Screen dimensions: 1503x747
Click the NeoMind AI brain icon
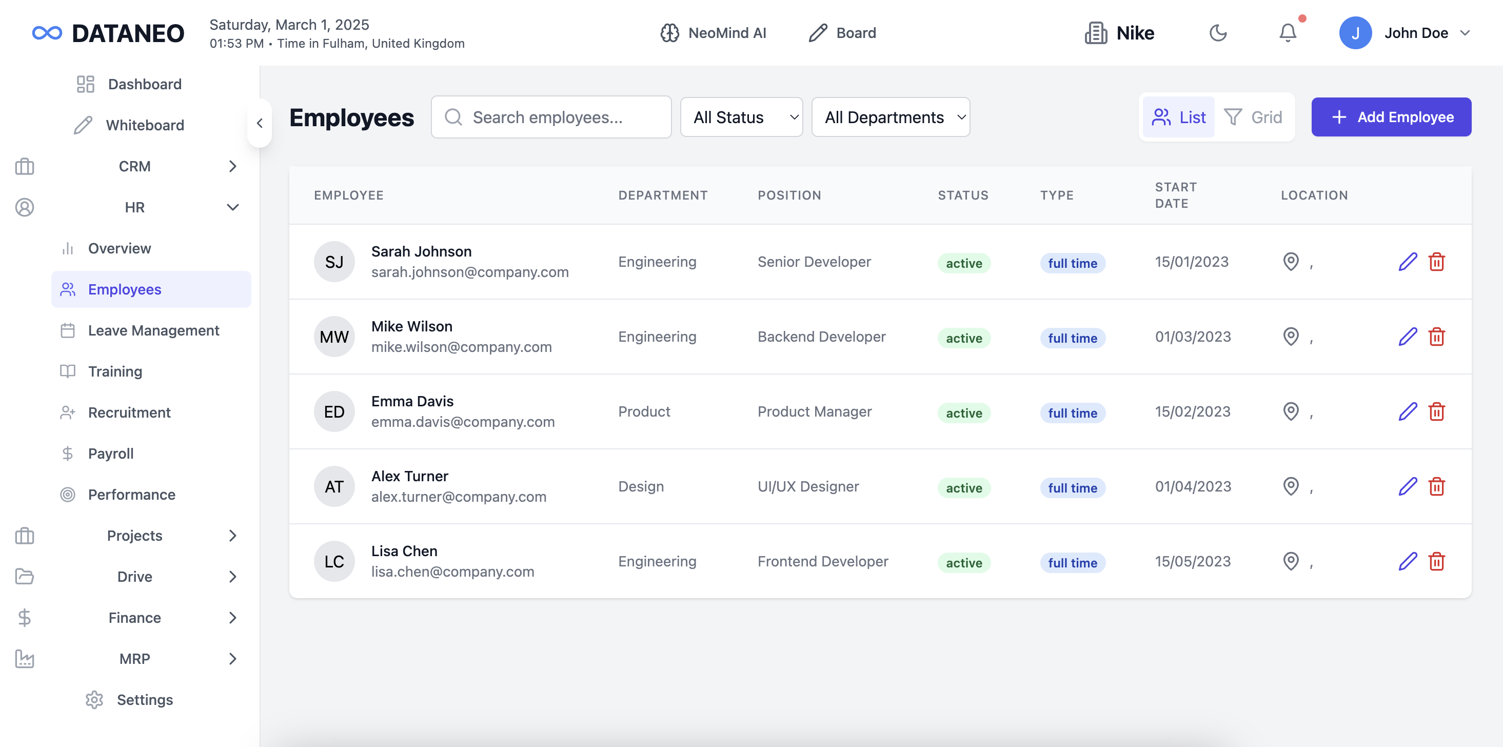click(x=669, y=33)
